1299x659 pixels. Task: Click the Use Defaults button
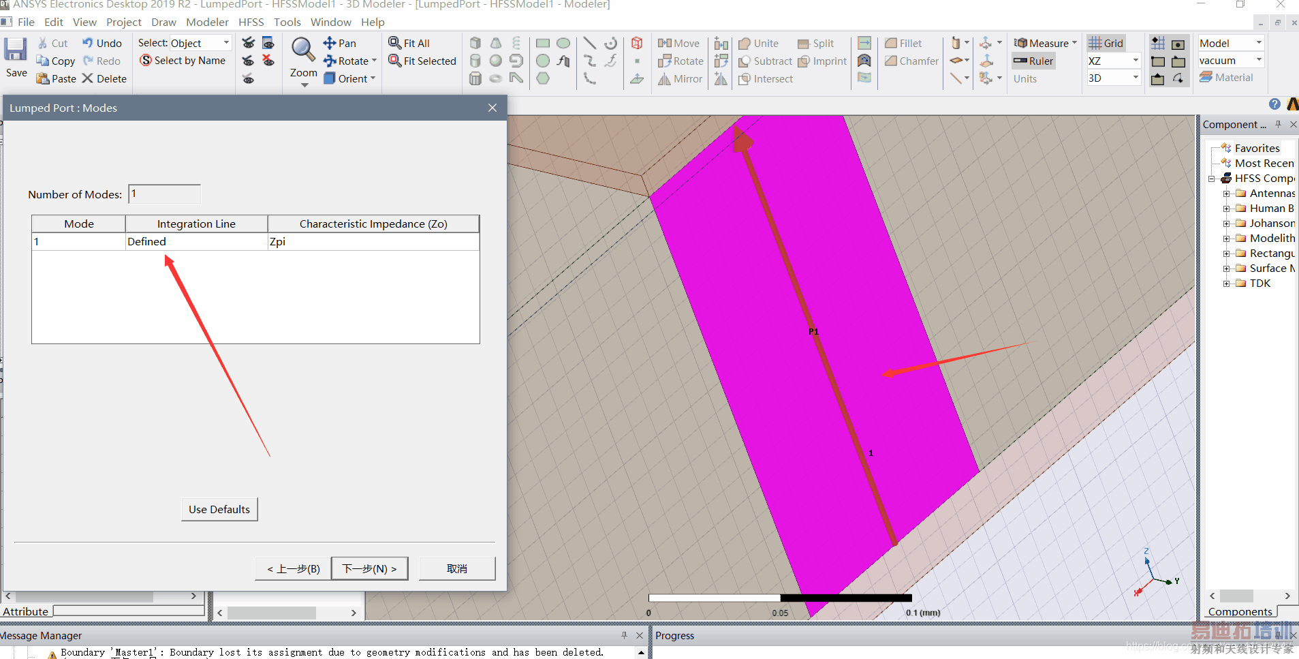[219, 509]
